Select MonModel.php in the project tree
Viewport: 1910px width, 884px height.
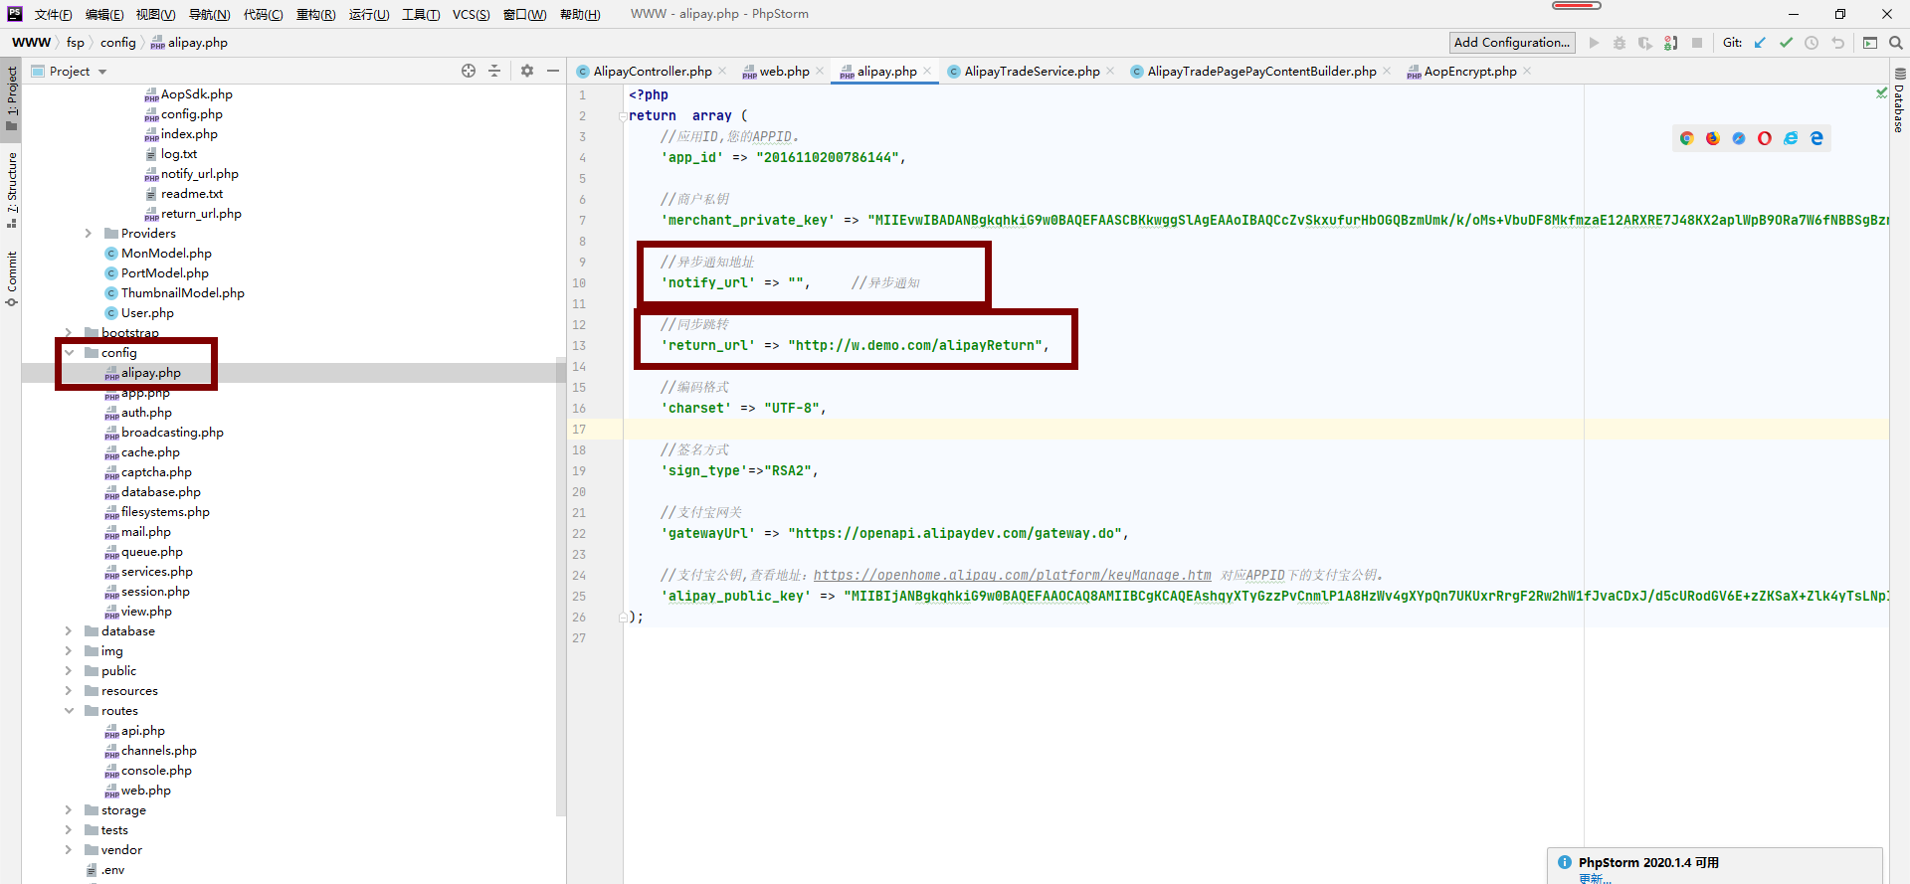166,254
